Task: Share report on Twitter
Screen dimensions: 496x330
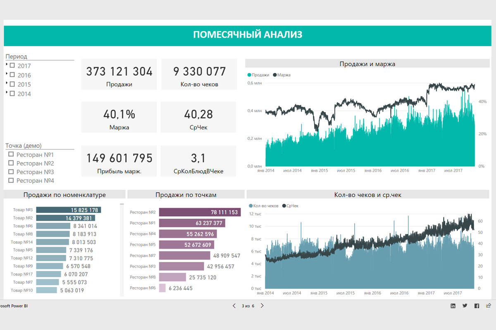Action: click(x=465, y=306)
